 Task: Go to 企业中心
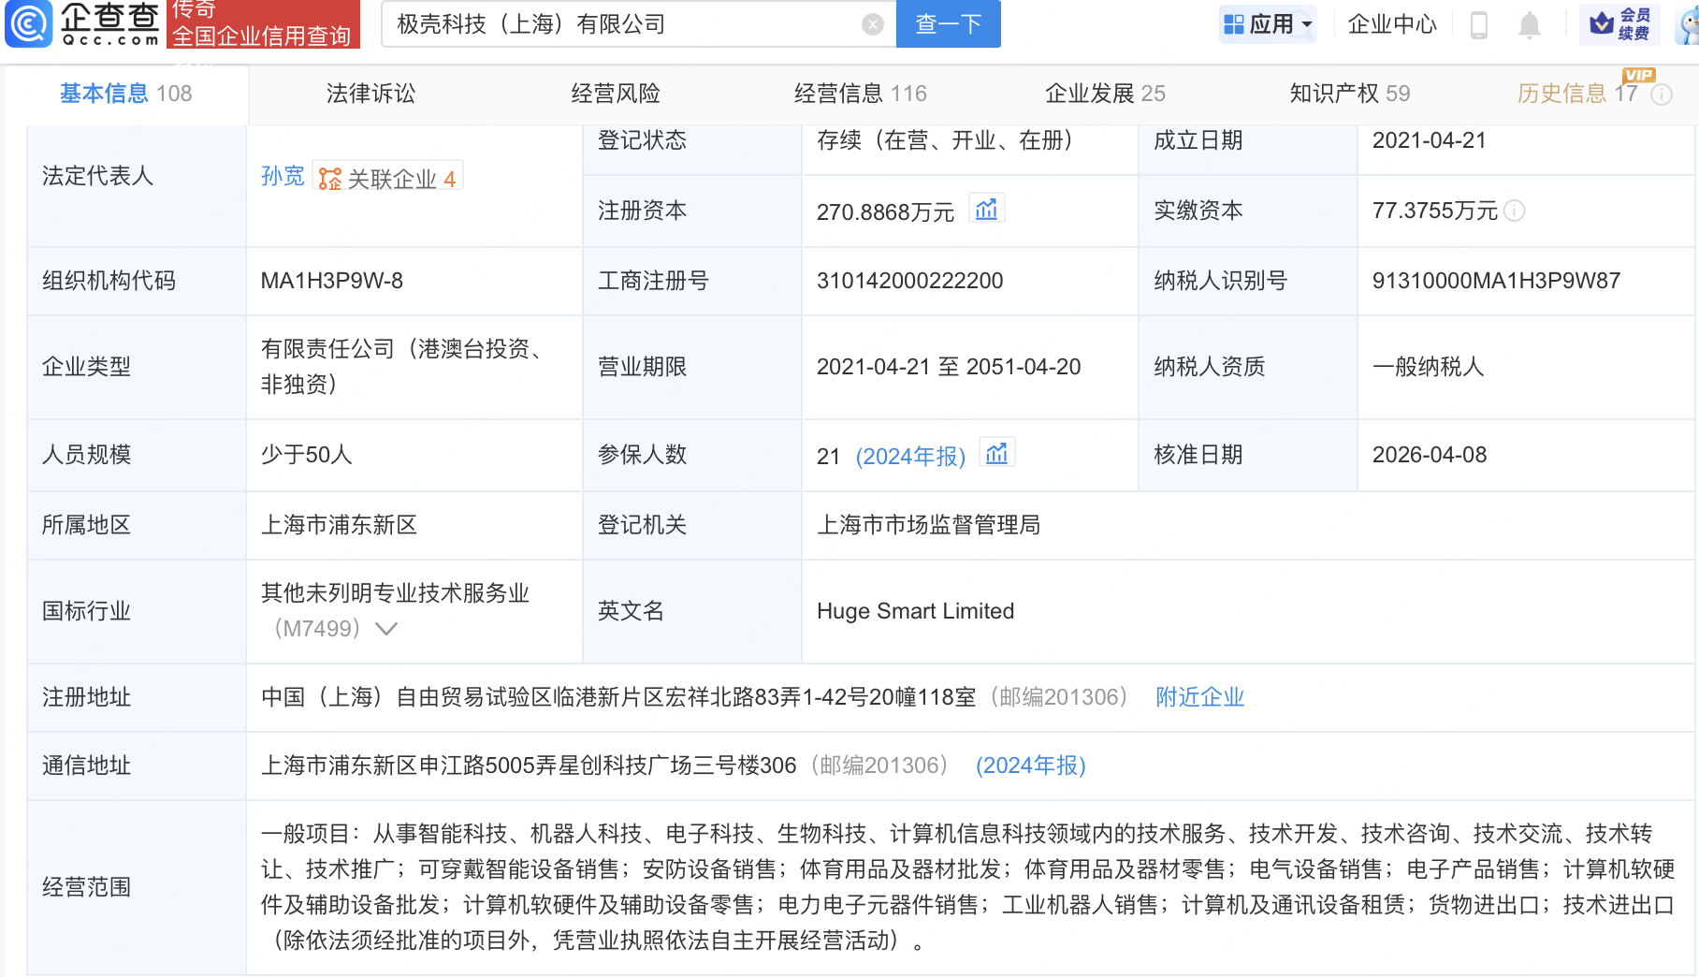[1391, 24]
